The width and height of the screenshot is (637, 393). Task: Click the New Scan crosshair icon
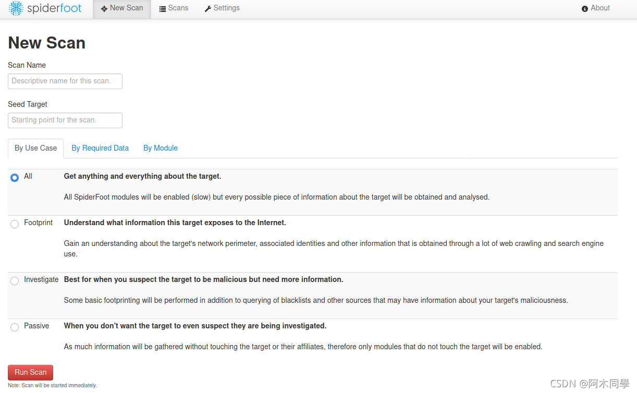[104, 9]
